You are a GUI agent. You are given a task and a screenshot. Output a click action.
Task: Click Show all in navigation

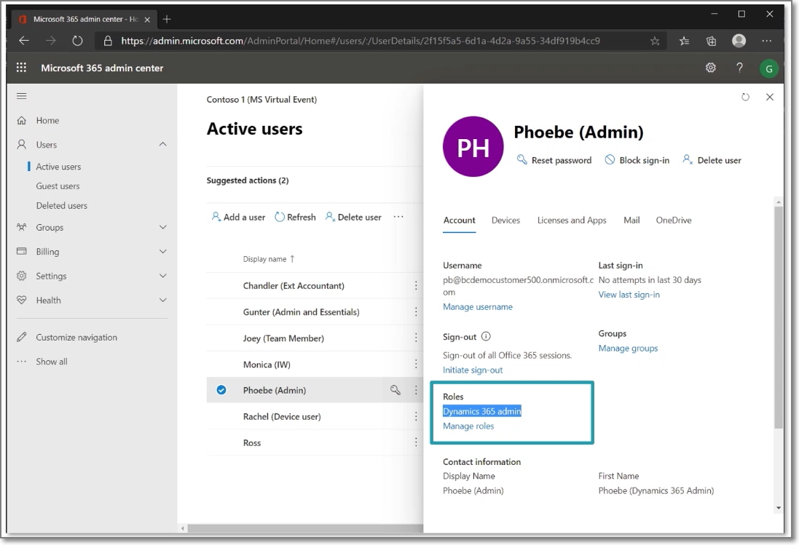pyautogui.click(x=52, y=362)
